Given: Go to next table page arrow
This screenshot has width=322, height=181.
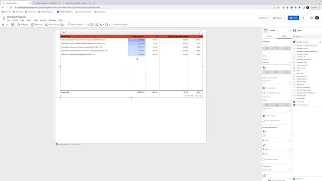Looking at the screenshot, I should (x=201, y=96).
